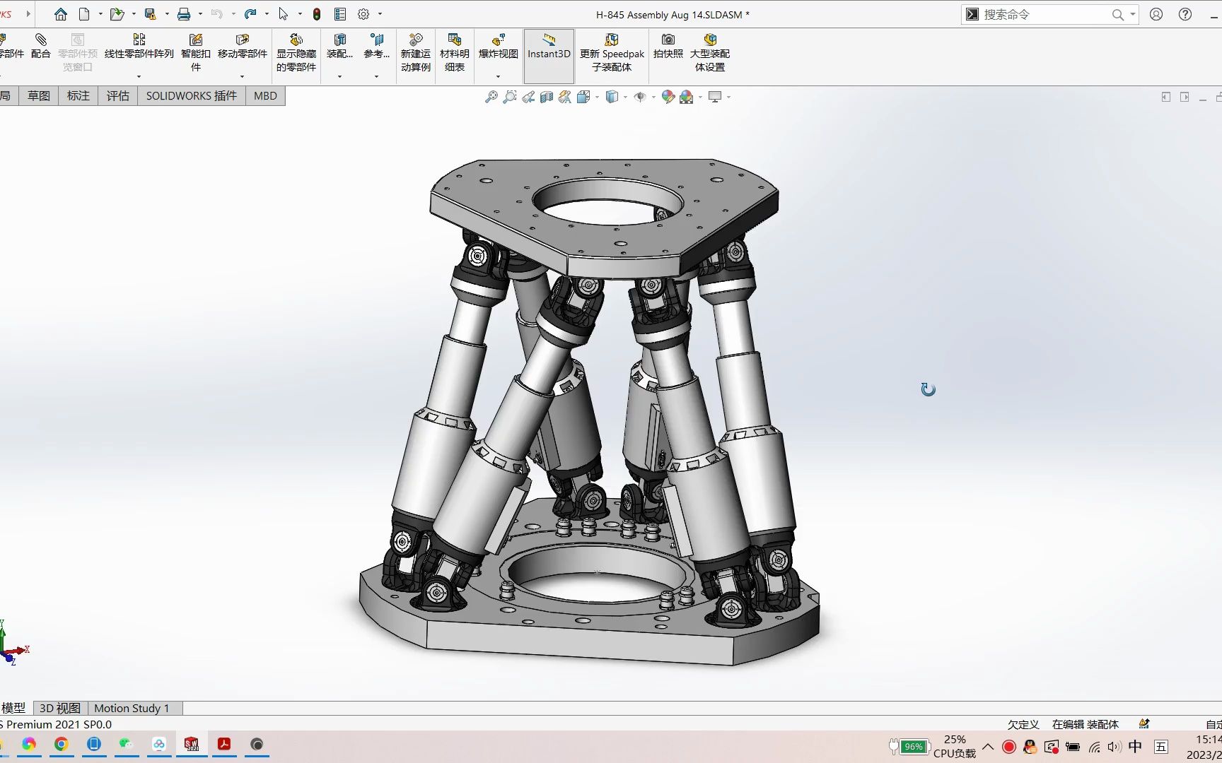Click the 更新Speedpak子装配体 button
Screen dimensions: 1222x763
pyautogui.click(x=612, y=54)
